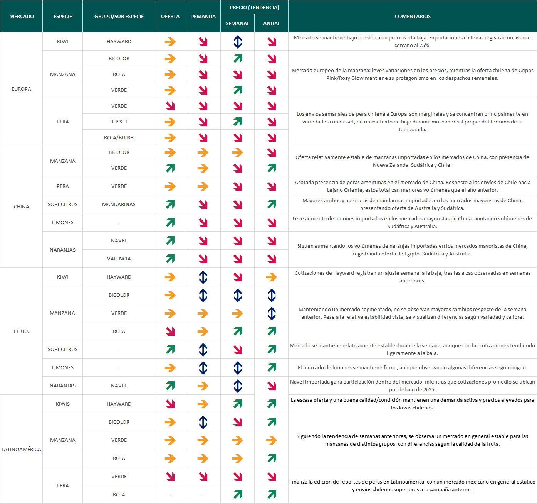
Task: Click red oferta arrow for Latinoamérica Kiwis Hayward
Action: point(170,404)
